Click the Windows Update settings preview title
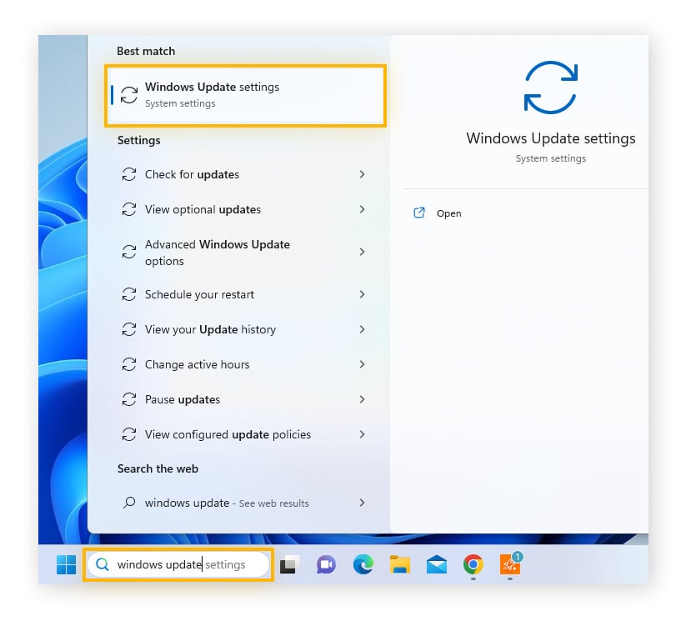 (x=550, y=138)
